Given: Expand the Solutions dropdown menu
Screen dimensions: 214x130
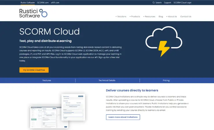Looking at the screenshot, I should [x=121, y=17].
